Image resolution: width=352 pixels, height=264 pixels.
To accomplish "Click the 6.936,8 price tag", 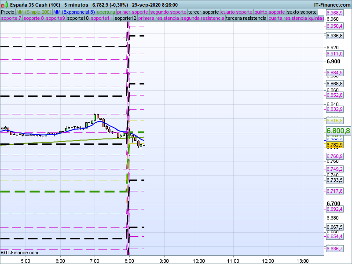I will (x=334, y=36).
